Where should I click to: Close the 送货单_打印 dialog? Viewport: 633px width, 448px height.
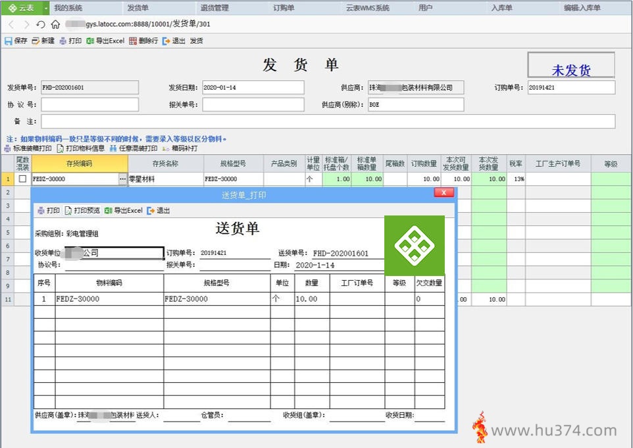click(443, 192)
